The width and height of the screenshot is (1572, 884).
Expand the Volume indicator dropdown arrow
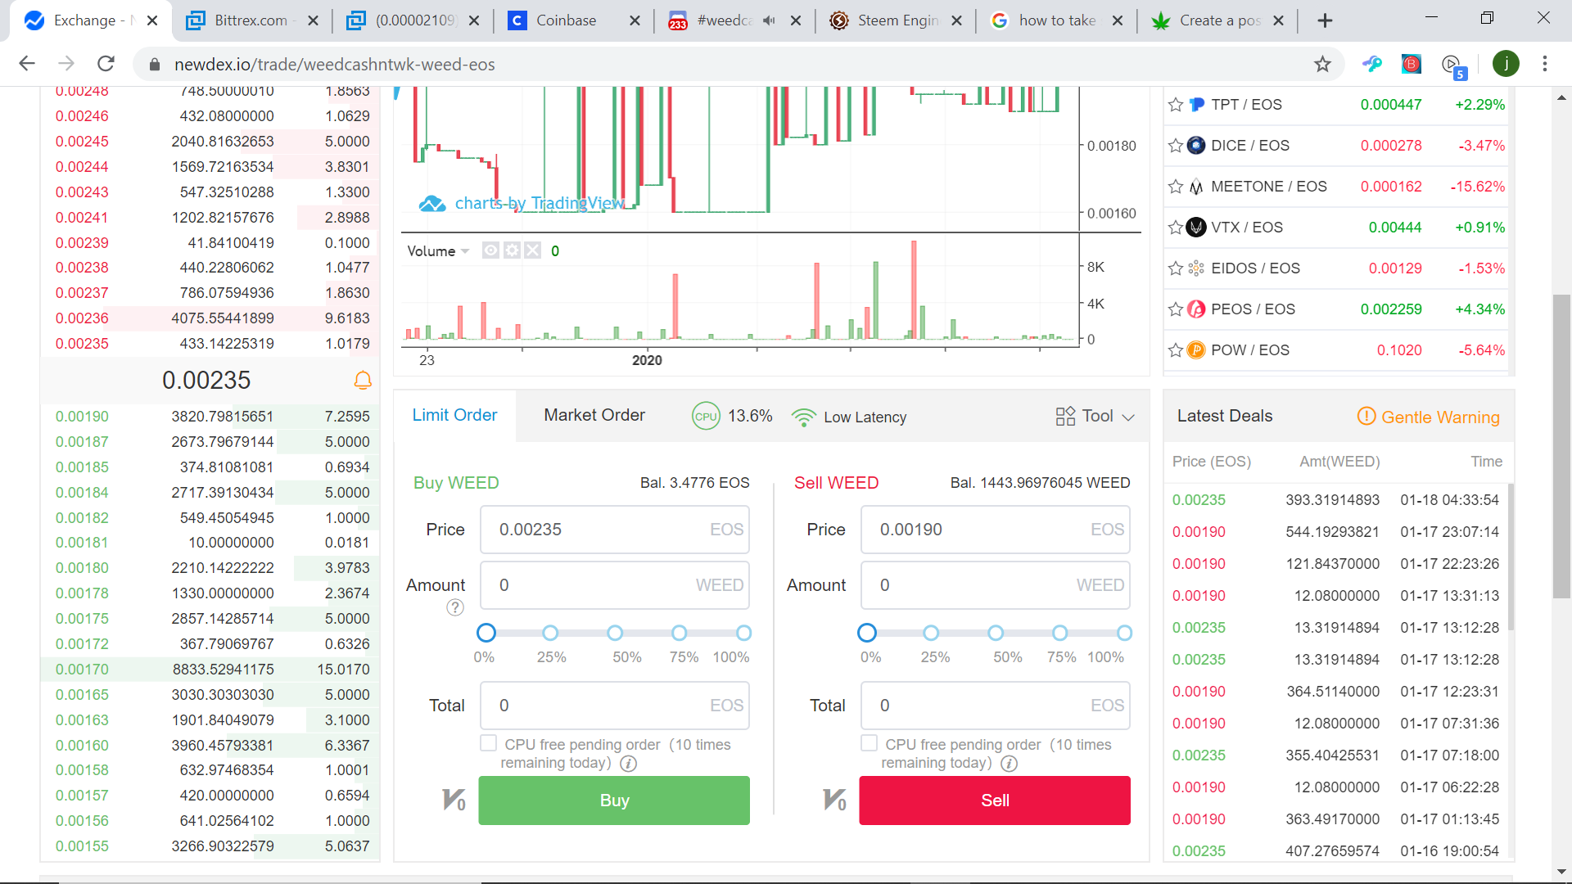point(465,251)
